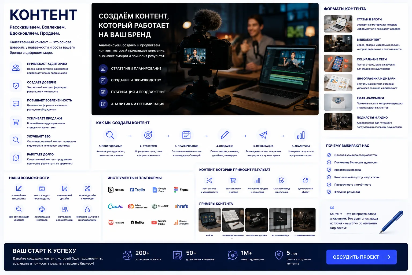This screenshot has width=412, height=275.
Task: Click the 2. Стратегия target icon
Action: point(148,135)
